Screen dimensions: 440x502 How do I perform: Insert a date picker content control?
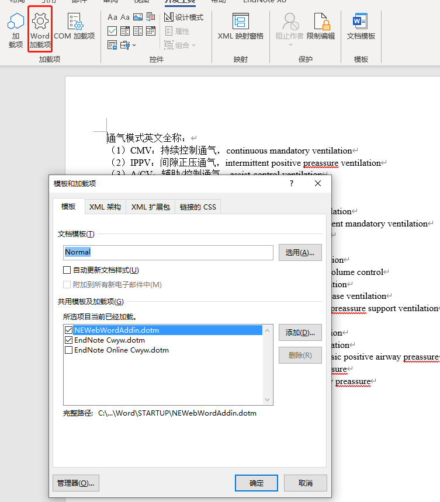click(151, 31)
